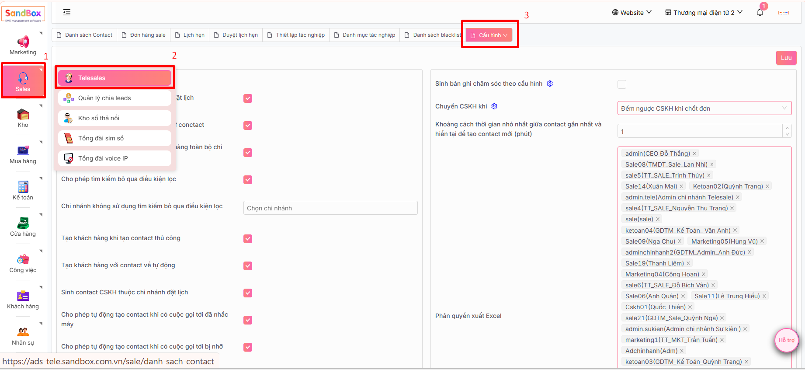This screenshot has height=370, width=805.
Task: Click the notification bell icon
Action: pos(760,13)
